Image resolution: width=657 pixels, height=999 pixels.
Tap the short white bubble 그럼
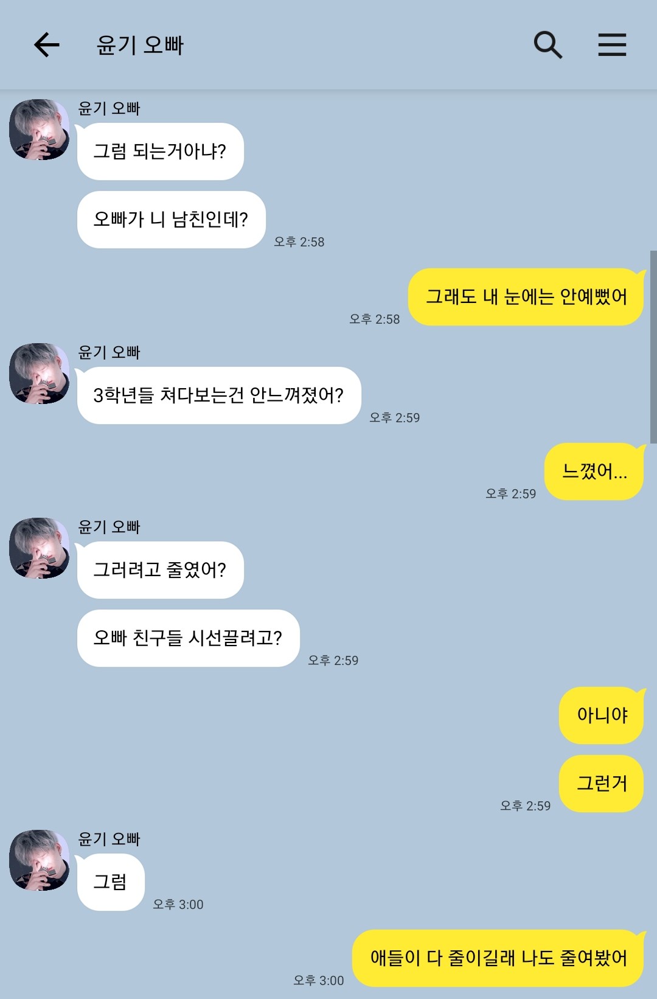point(111,882)
